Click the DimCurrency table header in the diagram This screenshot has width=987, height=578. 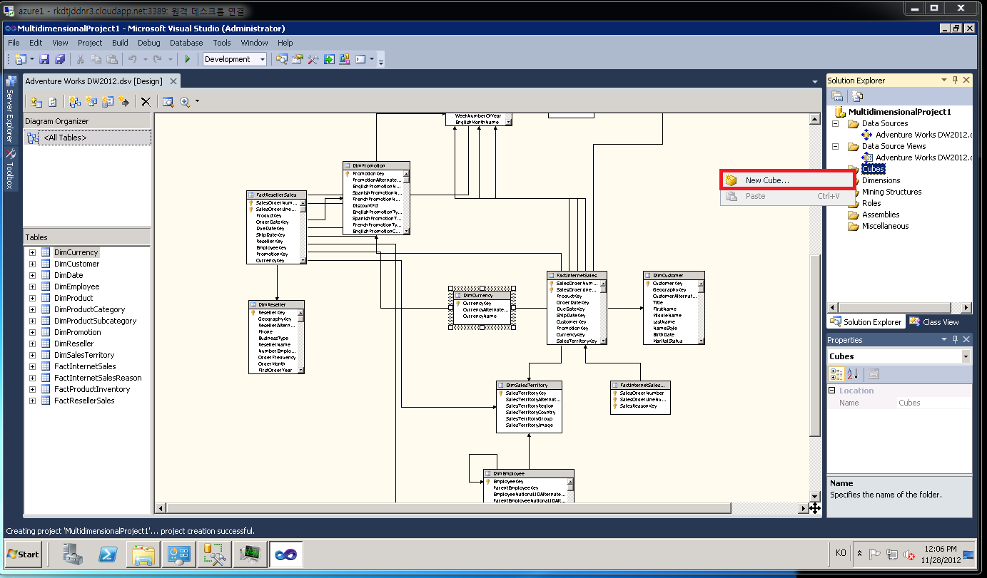click(x=483, y=295)
